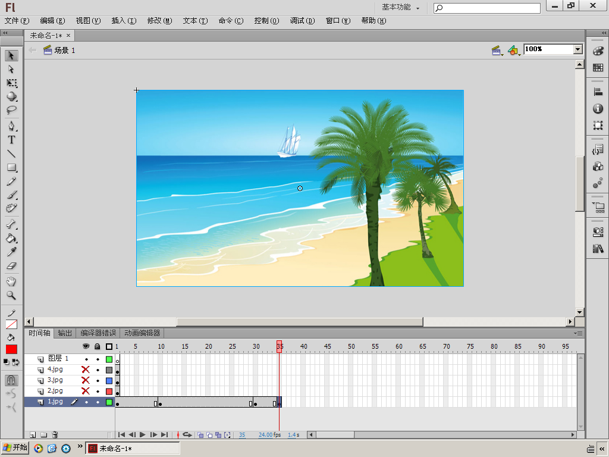Screen dimensions: 609x457
Task: Open the 修改 menu
Action: 159,21
